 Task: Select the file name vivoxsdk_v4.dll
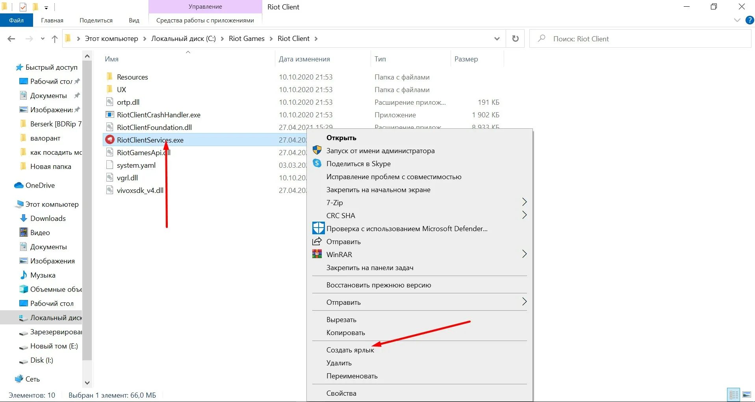pyautogui.click(x=140, y=190)
